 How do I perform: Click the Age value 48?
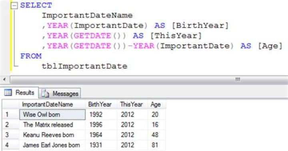coord(155,135)
